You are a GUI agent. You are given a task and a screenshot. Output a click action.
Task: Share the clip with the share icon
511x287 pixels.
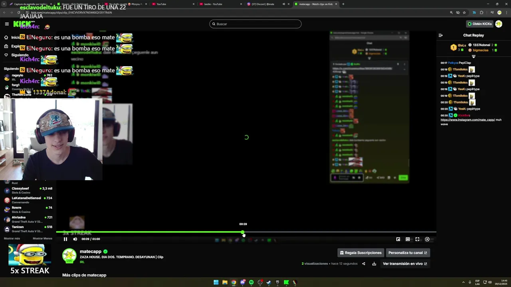pos(363,263)
